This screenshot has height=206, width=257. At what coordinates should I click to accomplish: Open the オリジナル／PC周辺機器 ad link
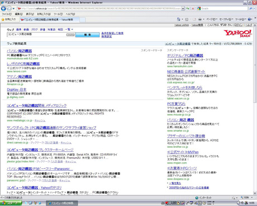pyautogui.click(x=185, y=55)
